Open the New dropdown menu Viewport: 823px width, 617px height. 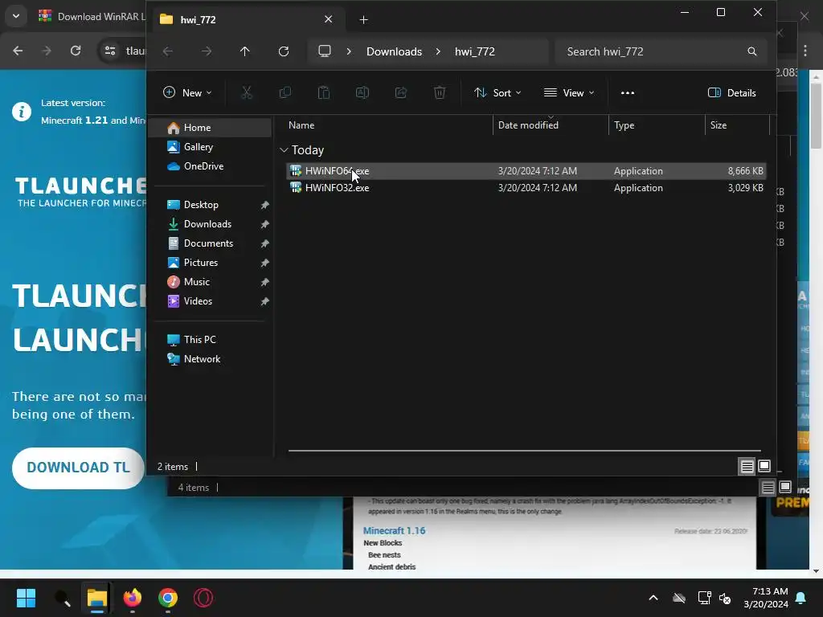pos(187,93)
